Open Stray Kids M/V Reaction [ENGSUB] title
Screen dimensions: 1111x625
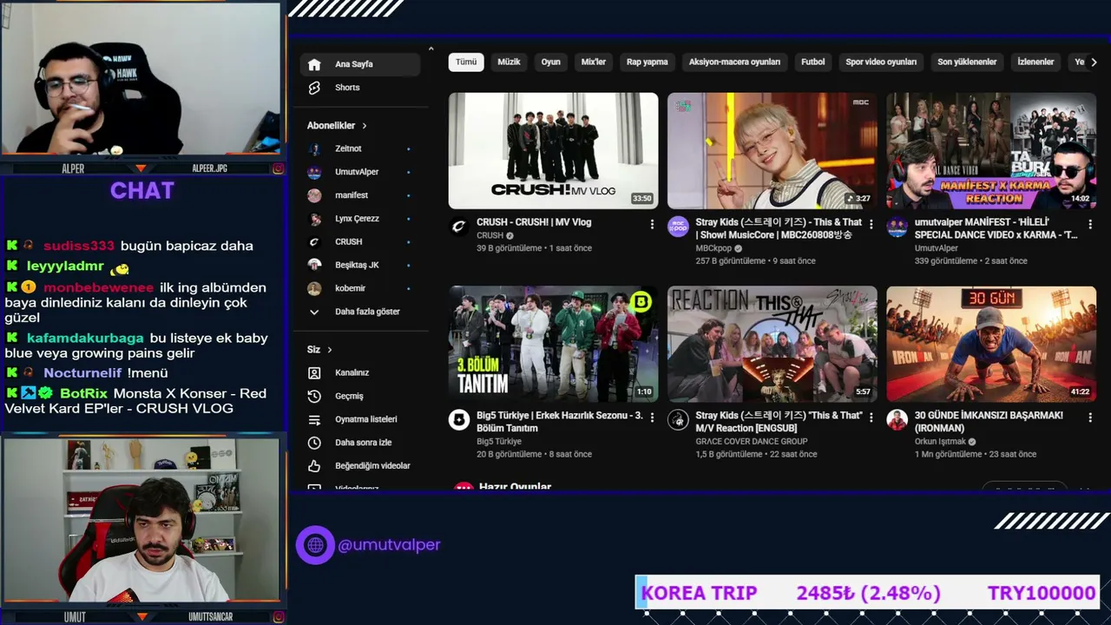[779, 422]
